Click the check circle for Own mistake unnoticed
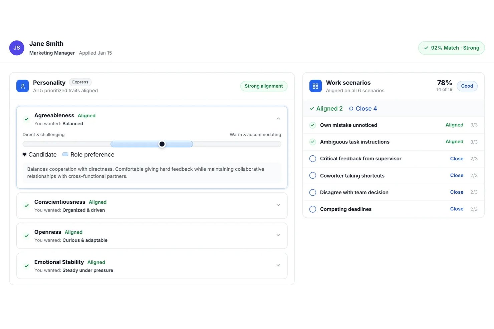 pos(313,125)
